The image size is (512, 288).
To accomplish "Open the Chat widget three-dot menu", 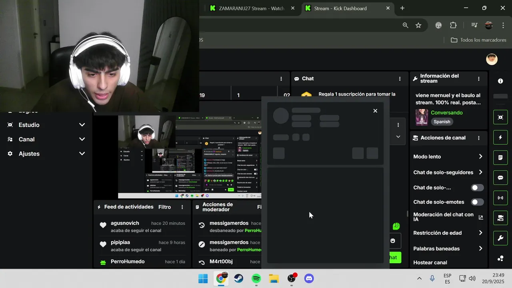I will point(400,79).
